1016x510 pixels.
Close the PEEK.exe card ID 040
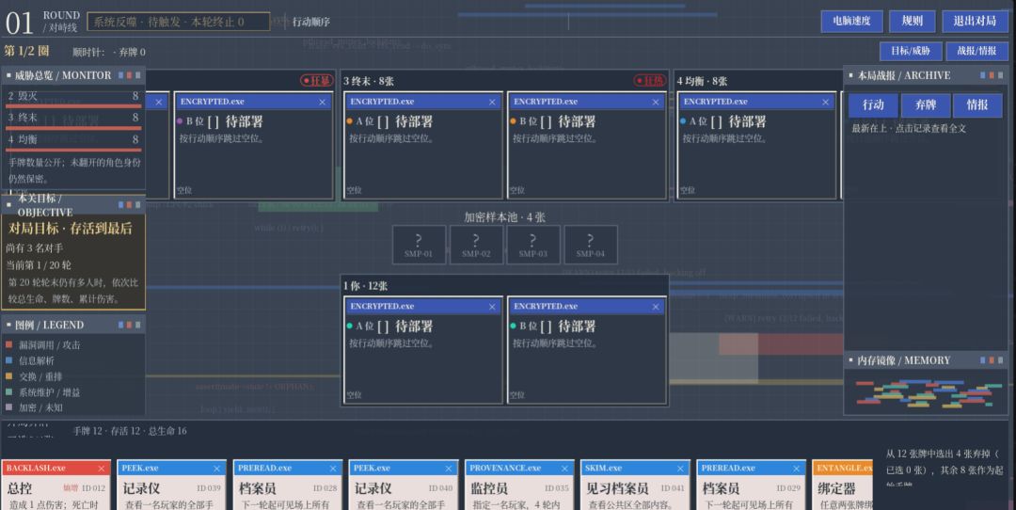pos(449,469)
